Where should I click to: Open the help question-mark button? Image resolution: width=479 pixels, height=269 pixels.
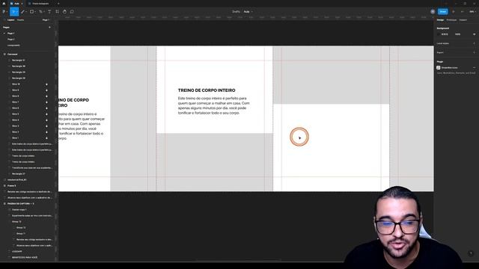coord(471,253)
